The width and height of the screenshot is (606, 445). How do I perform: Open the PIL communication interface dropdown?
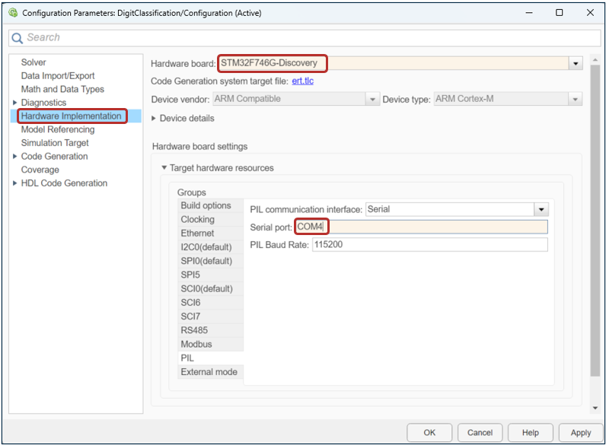click(541, 209)
